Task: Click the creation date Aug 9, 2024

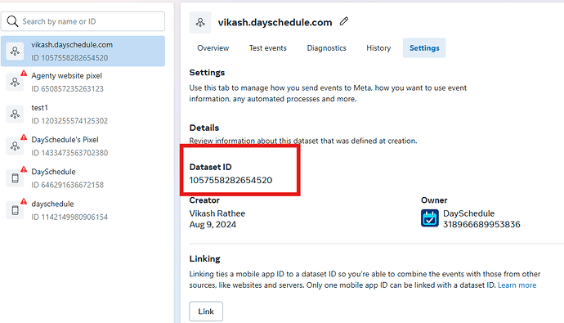Action: [x=213, y=224]
